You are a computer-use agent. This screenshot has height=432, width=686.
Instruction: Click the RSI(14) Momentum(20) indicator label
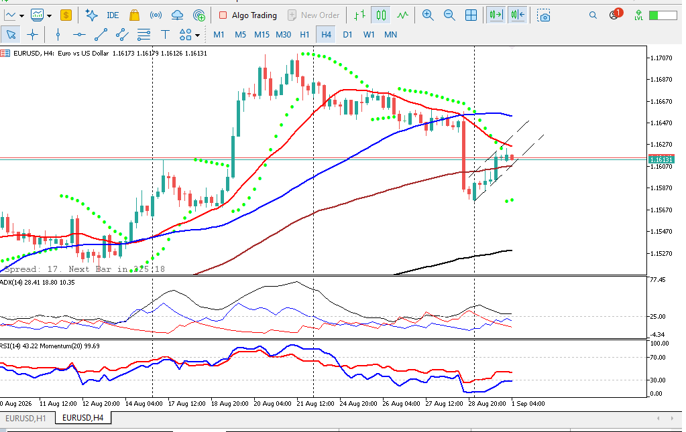[x=50, y=346]
